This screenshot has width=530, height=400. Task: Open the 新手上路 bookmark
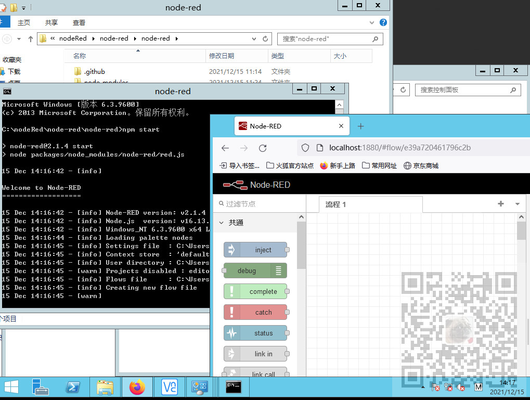click(338, 166)
